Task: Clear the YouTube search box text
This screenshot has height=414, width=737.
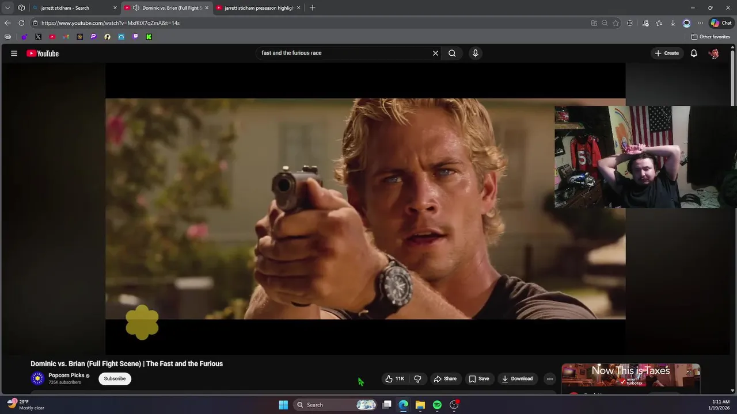Action: (435, 53)
